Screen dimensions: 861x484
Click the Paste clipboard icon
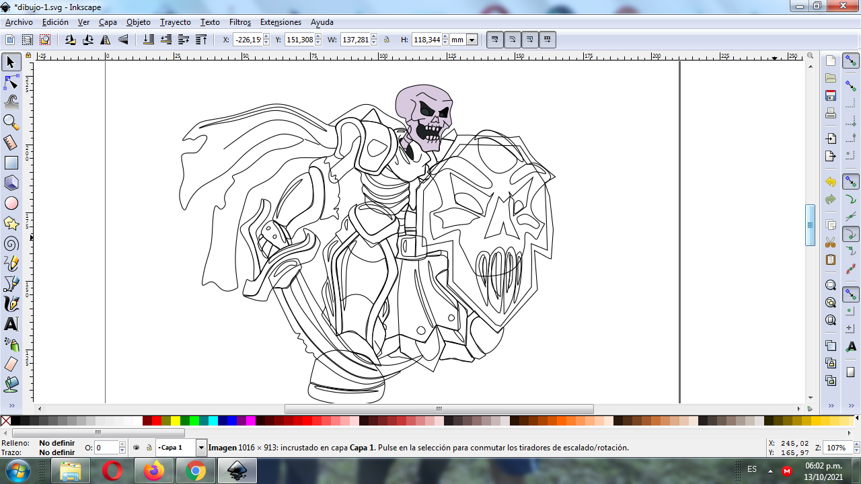pos(831,259)
